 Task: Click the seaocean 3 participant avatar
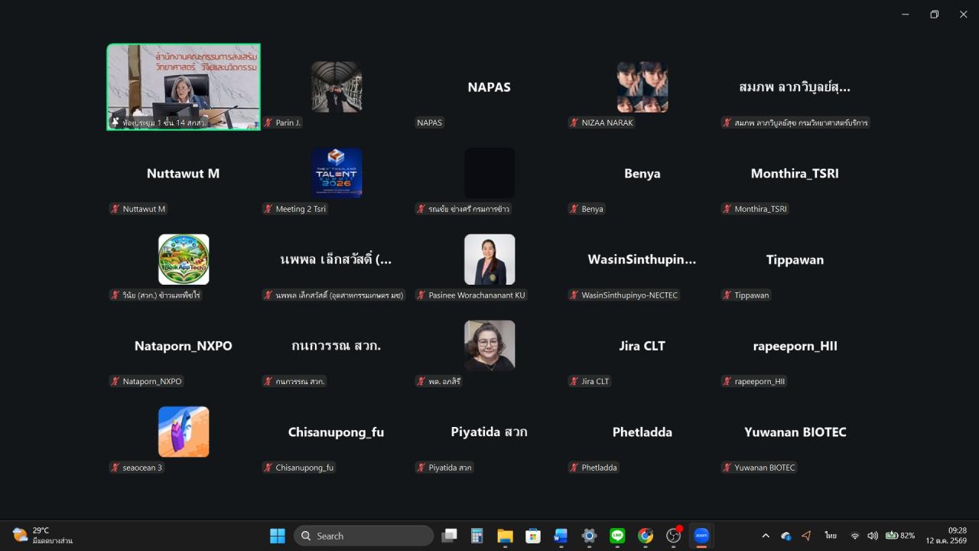[x=184, y=432]
